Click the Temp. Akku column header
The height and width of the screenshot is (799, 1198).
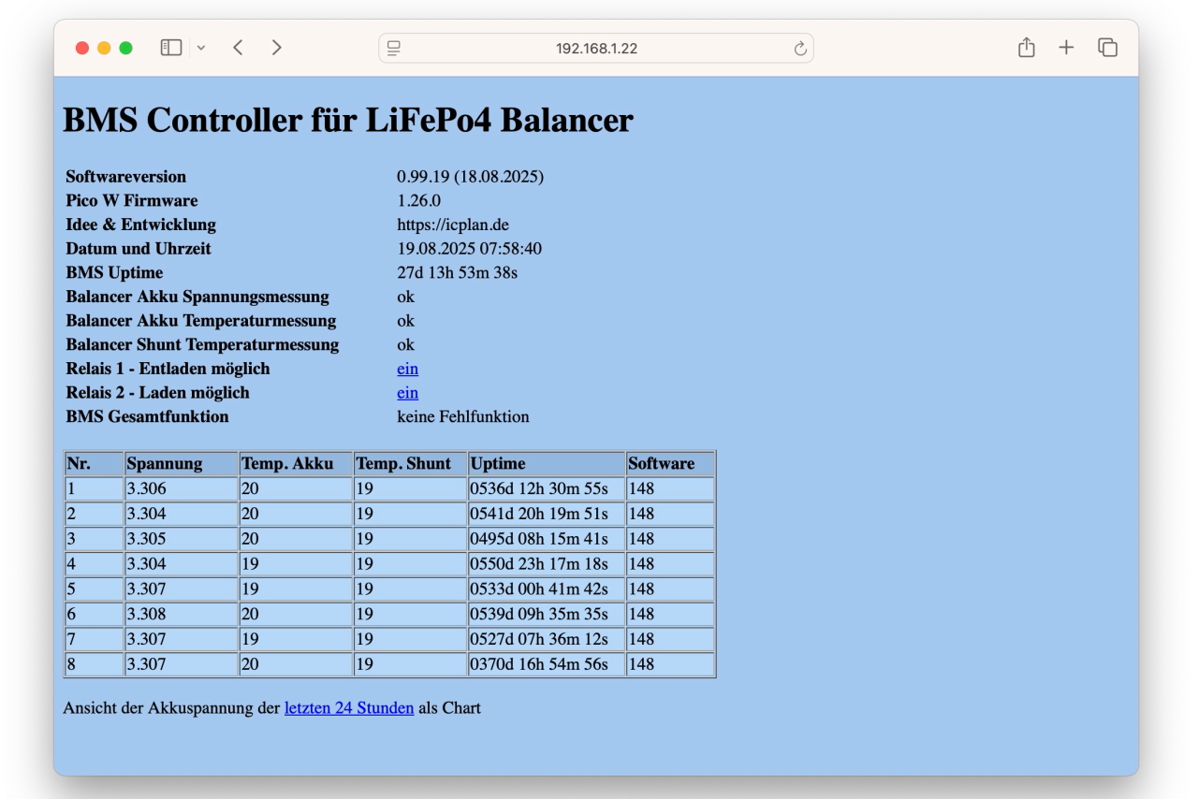tap(281, 464)
